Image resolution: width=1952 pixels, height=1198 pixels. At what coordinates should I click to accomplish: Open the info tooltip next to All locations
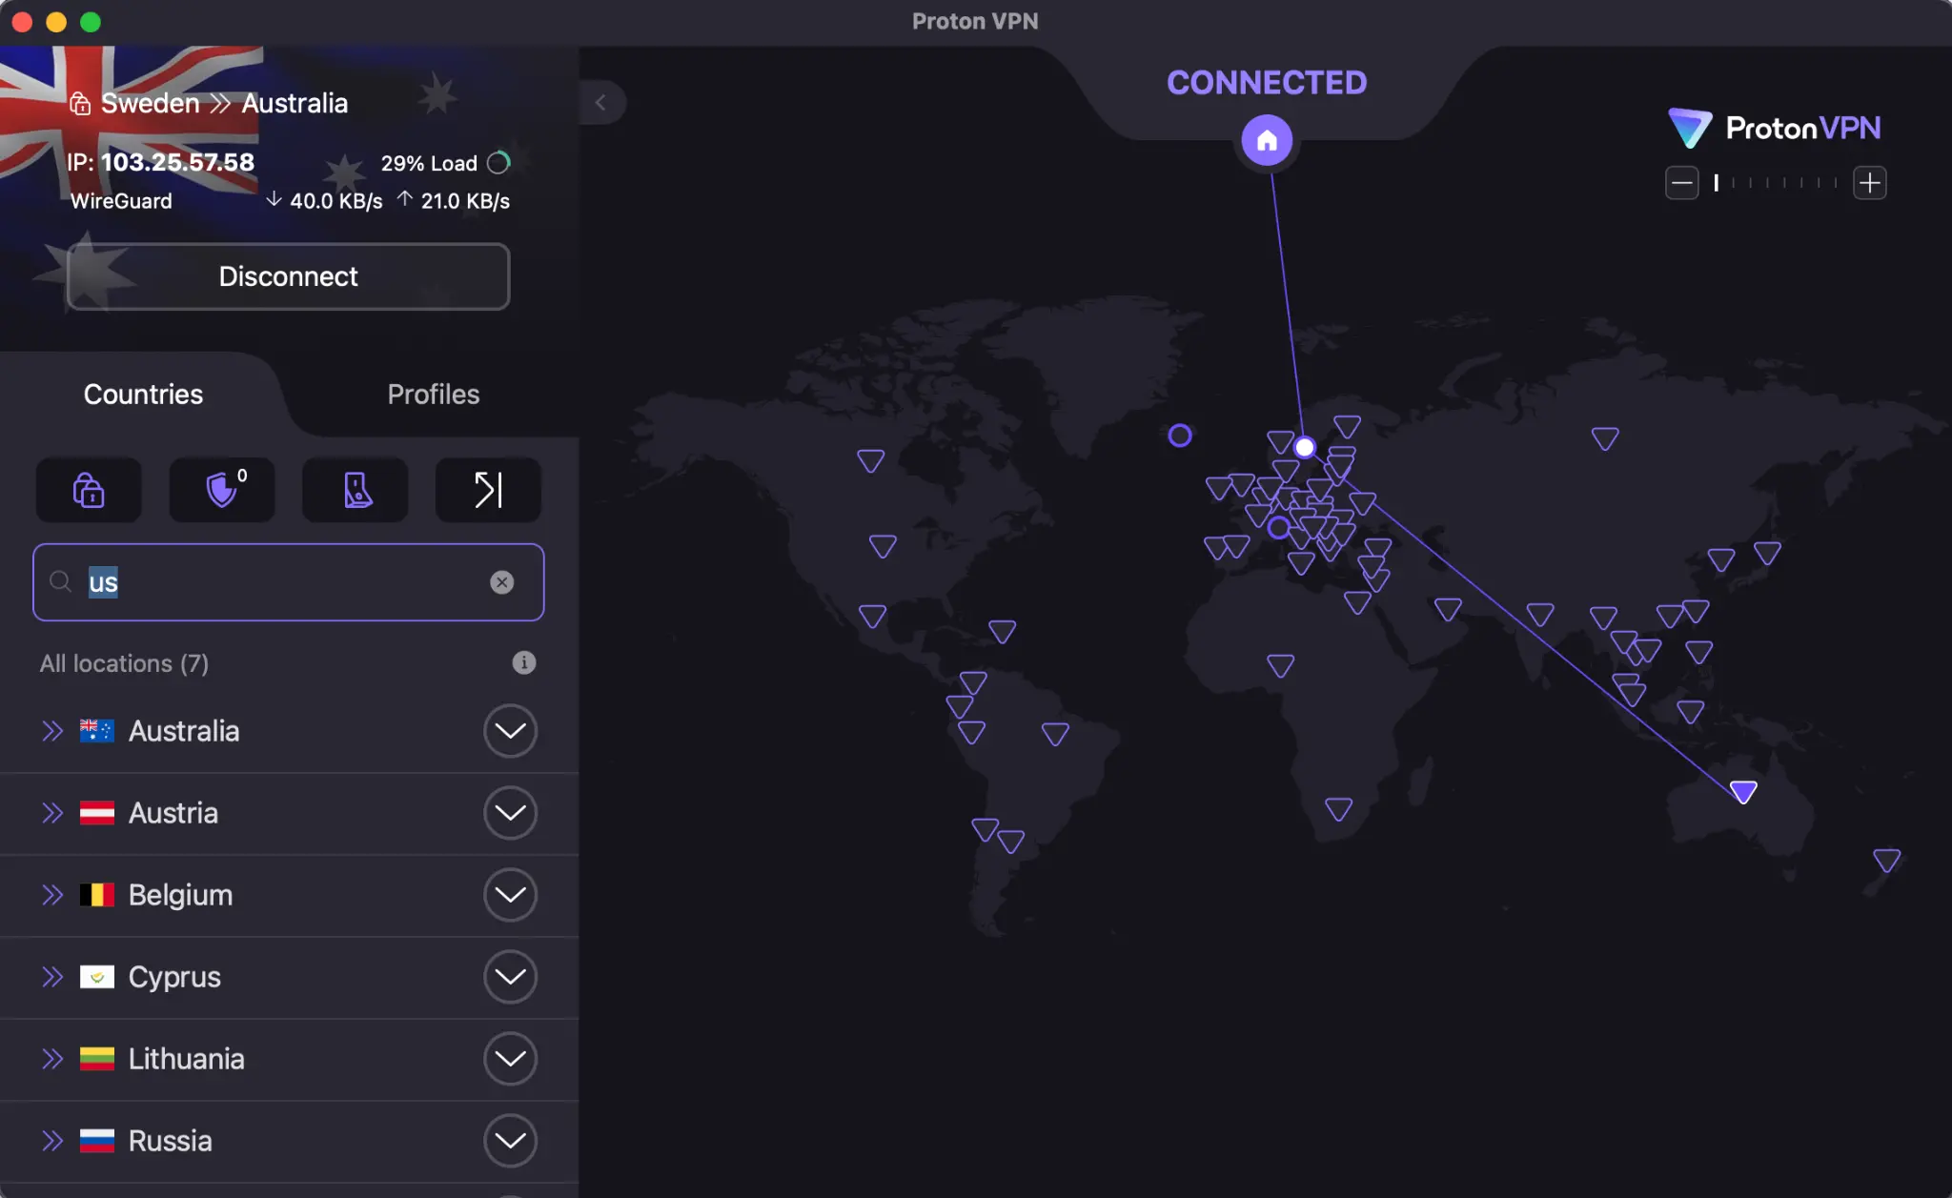click(523, 662)
